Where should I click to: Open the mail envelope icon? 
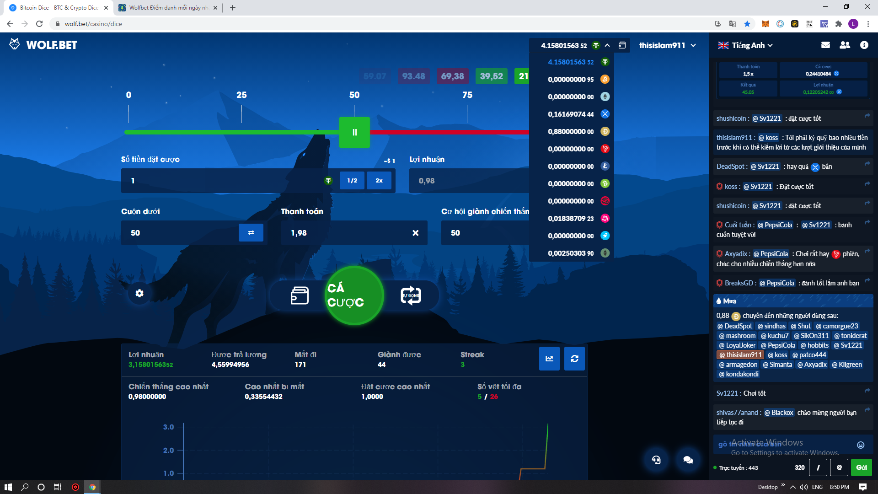coord(825,45)
